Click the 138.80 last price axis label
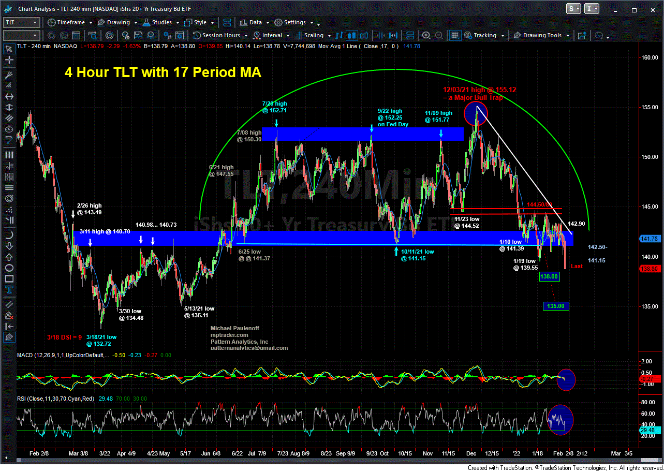 (648, 269)
